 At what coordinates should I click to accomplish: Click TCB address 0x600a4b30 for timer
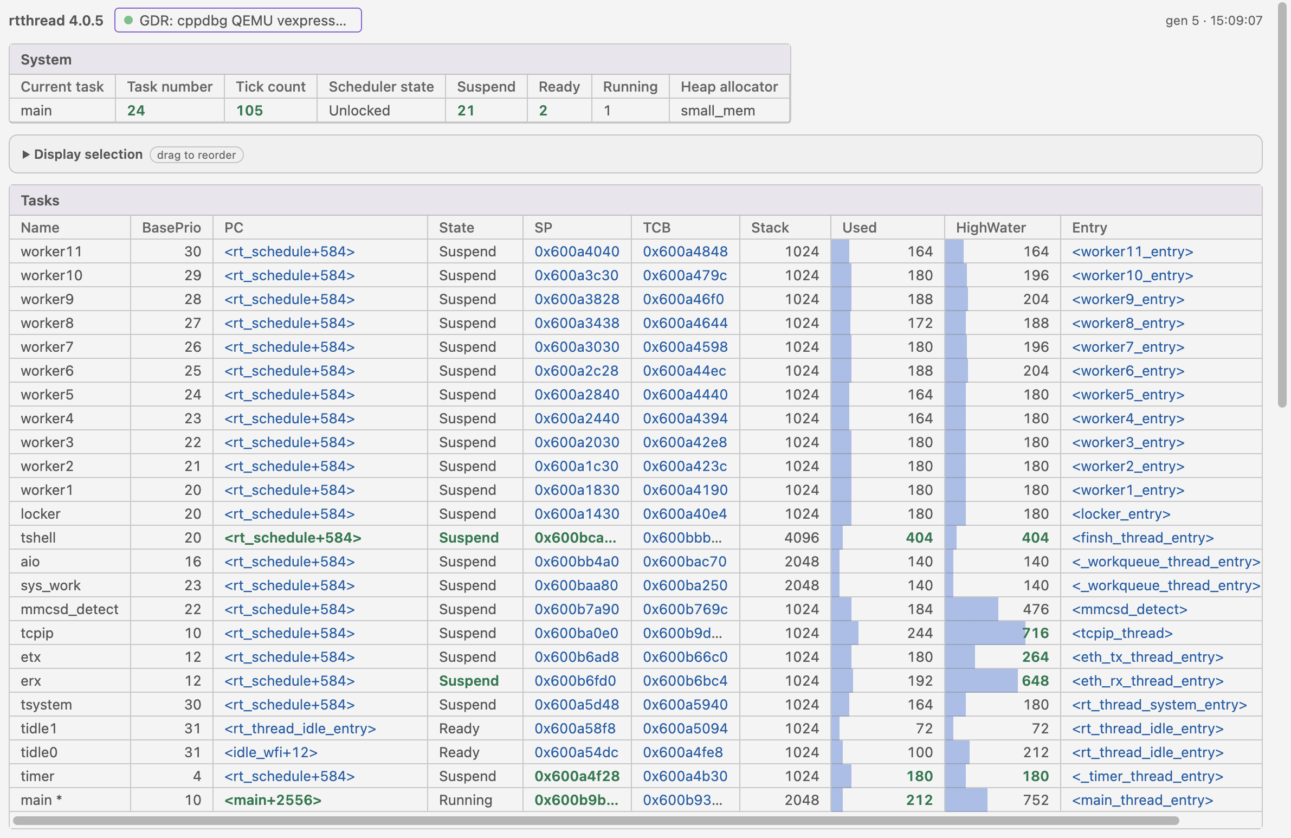[685, 777]
